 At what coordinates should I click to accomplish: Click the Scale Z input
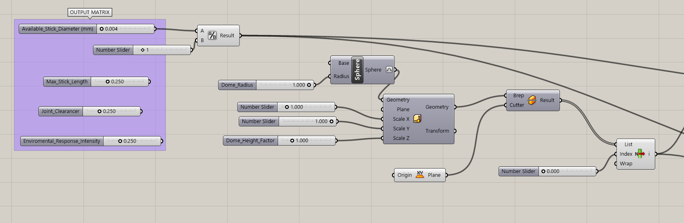point(401,138)
